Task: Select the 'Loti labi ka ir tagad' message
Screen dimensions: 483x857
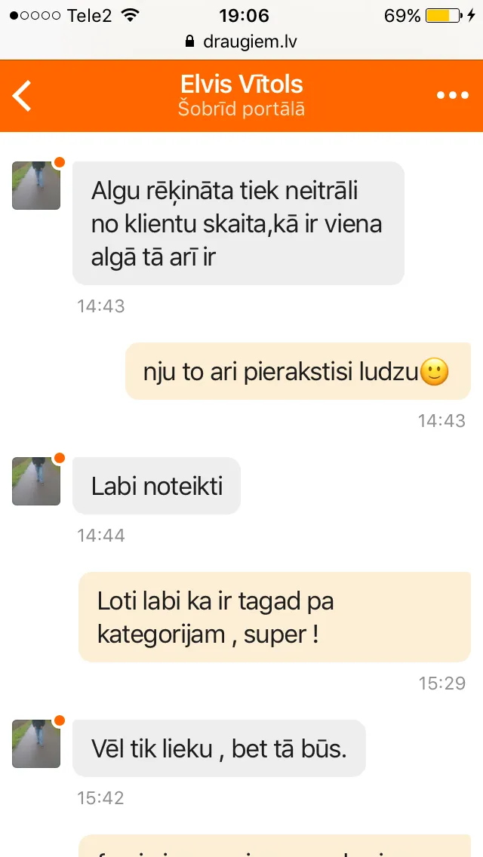Action: tap(275, 617)
